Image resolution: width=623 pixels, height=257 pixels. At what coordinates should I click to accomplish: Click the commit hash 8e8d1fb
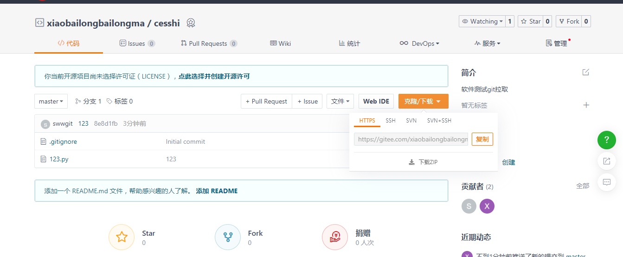(x=106, y=123)
